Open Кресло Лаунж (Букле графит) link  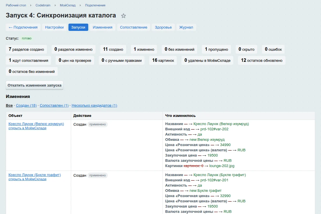(35, 175)
